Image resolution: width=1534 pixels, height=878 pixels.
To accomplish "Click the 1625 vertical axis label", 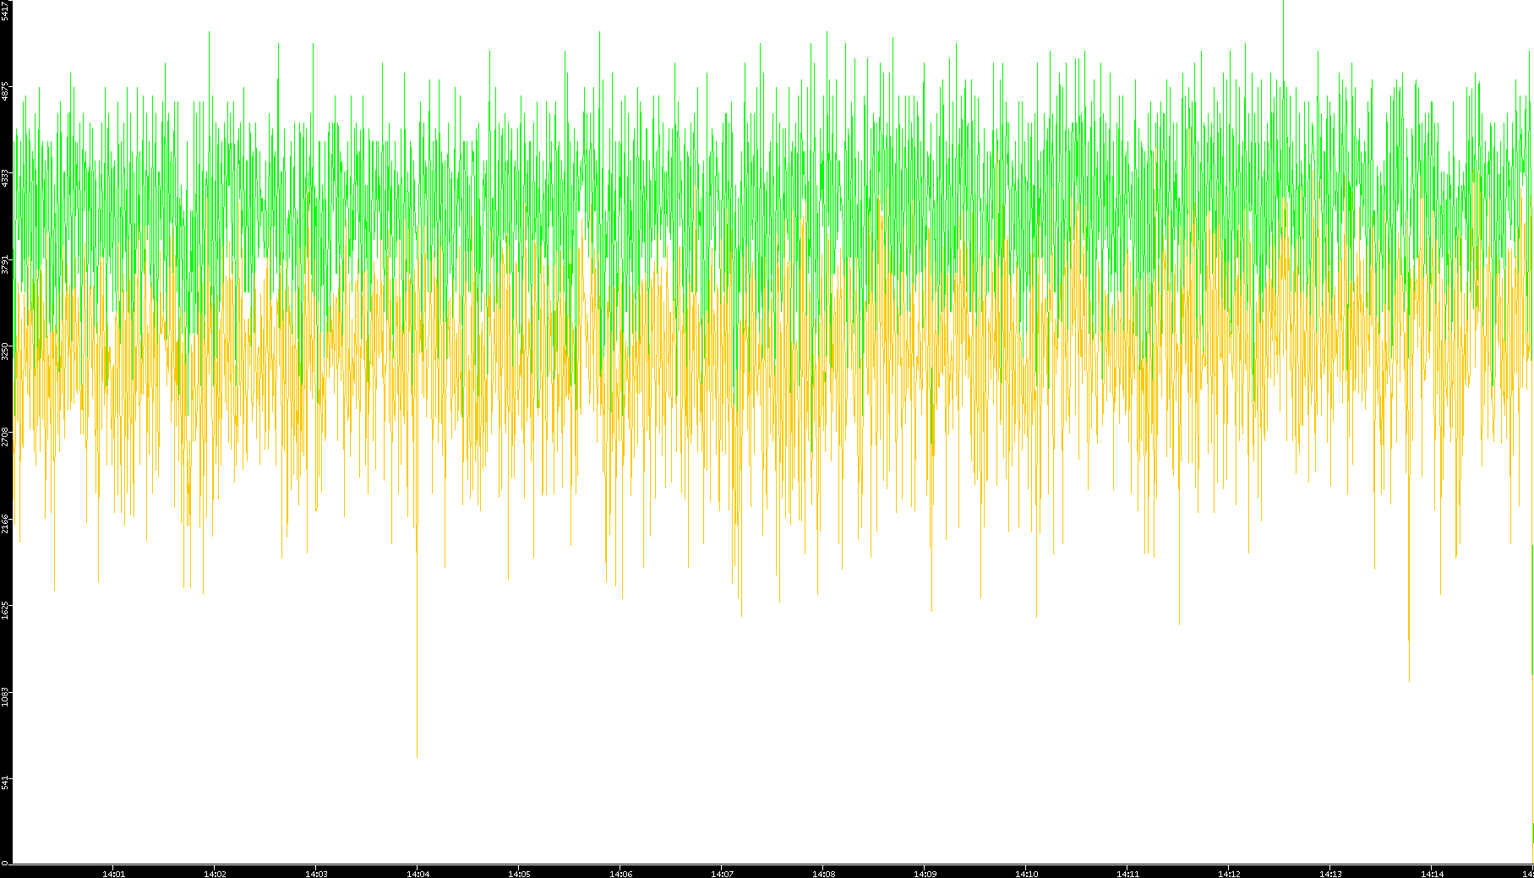I will click(x=5, y=610).
